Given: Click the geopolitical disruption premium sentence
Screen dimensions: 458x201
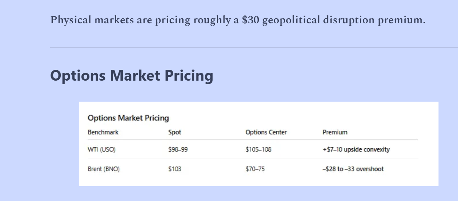Looking at the screenshot, I should point(237,20).
